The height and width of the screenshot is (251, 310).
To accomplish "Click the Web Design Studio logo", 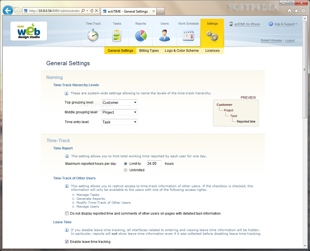I will click(29, 31).
